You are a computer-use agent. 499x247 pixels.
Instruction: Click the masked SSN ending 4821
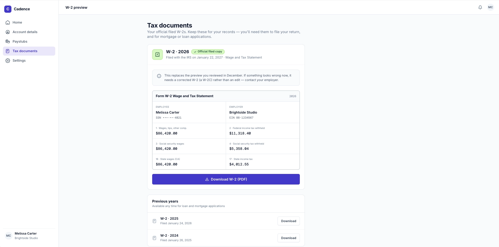point(169,118)
